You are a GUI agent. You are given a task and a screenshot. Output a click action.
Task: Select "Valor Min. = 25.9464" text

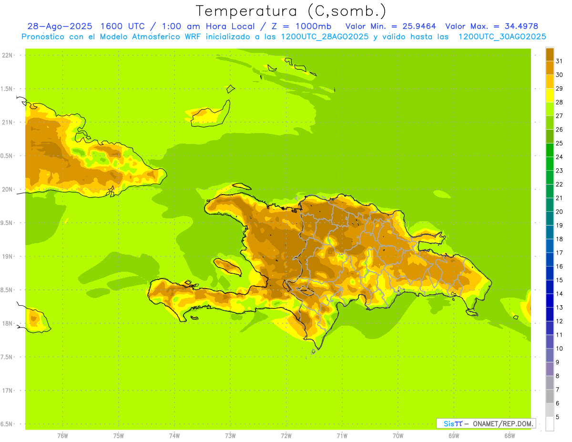pos(391,26)
